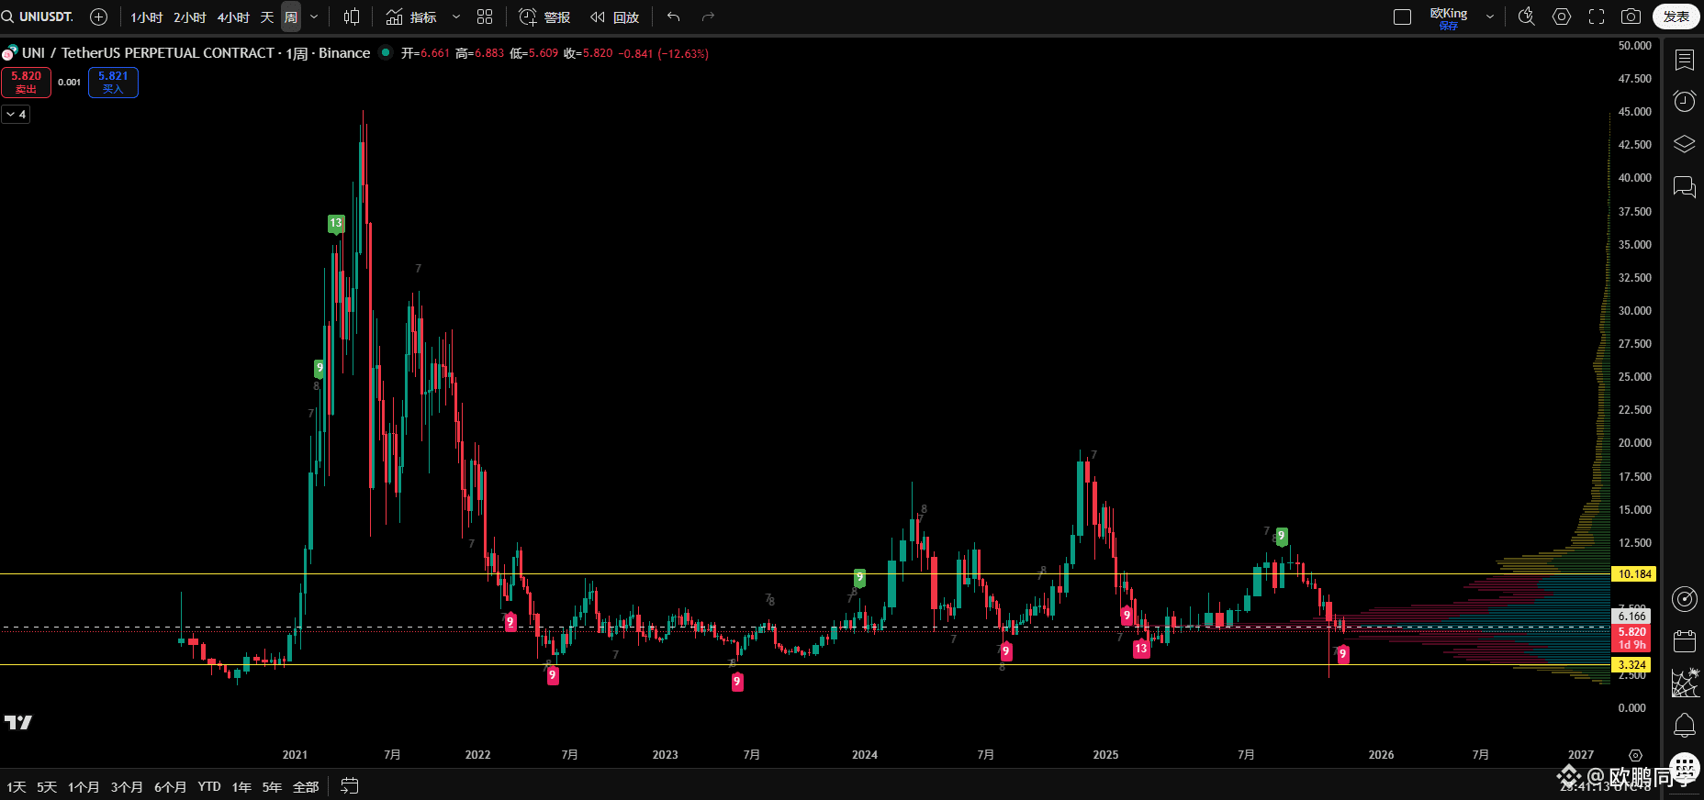Open the watchlist panel icon
The image size is (1704, 800).
coord(1685,60)
